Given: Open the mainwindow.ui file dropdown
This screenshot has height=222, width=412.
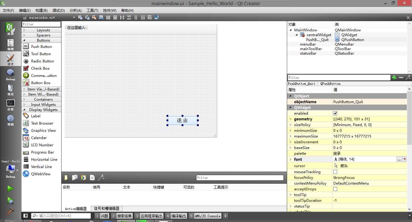Looking at the screenshot, I should point(74,17).
